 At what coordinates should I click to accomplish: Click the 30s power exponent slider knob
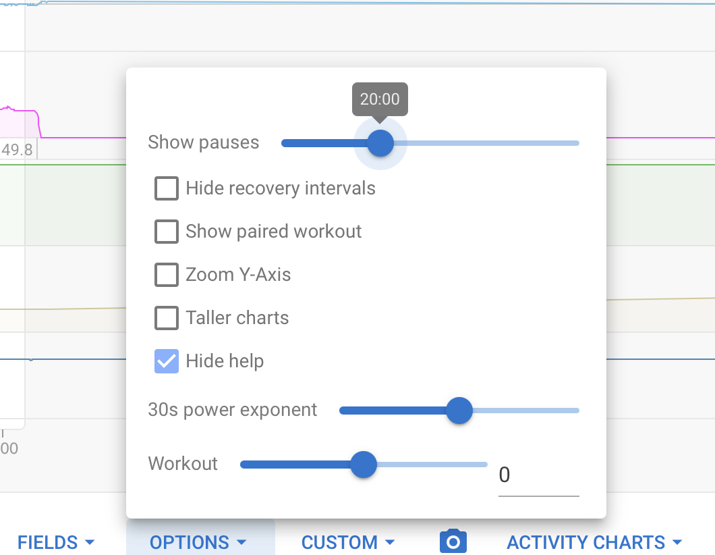pos(460,410)
